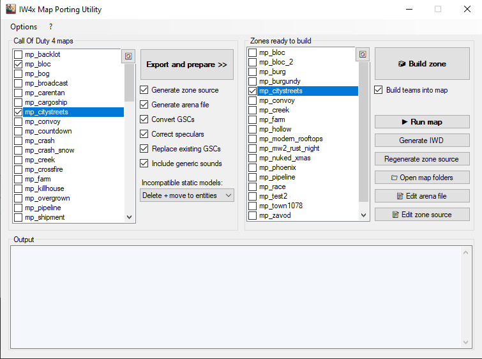Screen dimensions: 482x359
Task: Select mp_crash_snow in COD4 maps list
Action: (x=50, y=150)
